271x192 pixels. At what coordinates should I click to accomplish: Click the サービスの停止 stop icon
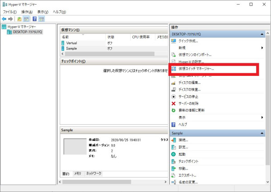pyautogui.click(x=173, y=96)
